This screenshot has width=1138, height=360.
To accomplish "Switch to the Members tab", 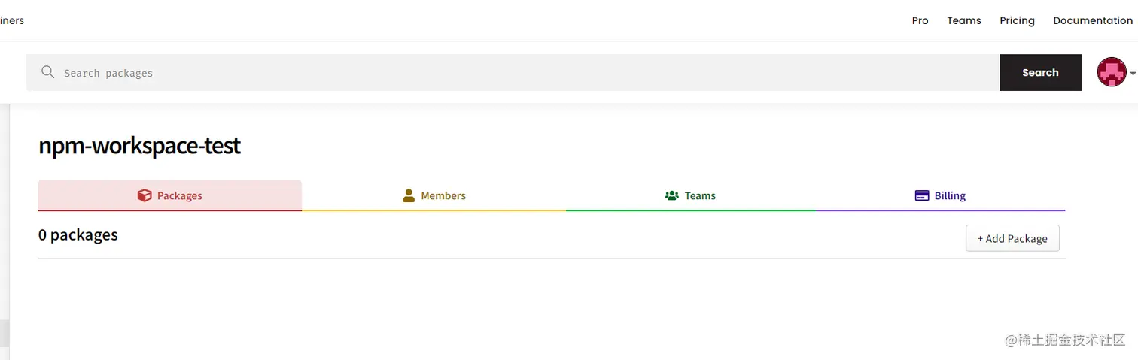I will (x=434, y=195).
